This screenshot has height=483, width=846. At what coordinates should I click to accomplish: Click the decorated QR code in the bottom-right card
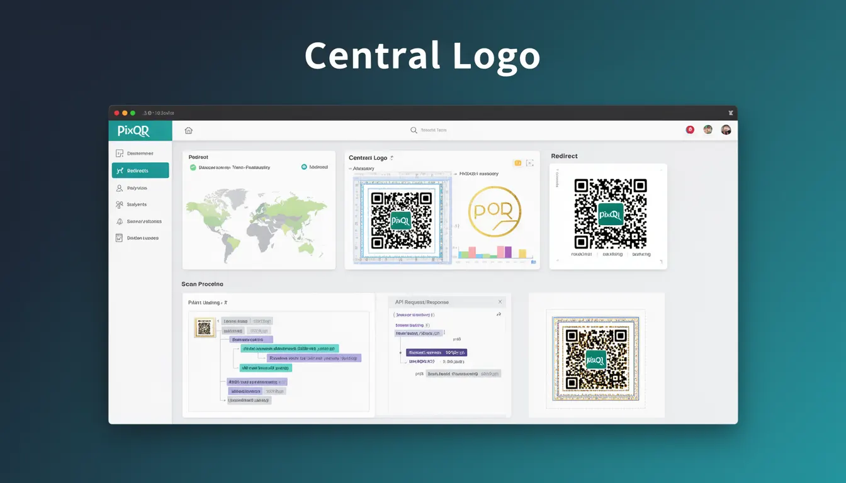(x=596, y=359)
